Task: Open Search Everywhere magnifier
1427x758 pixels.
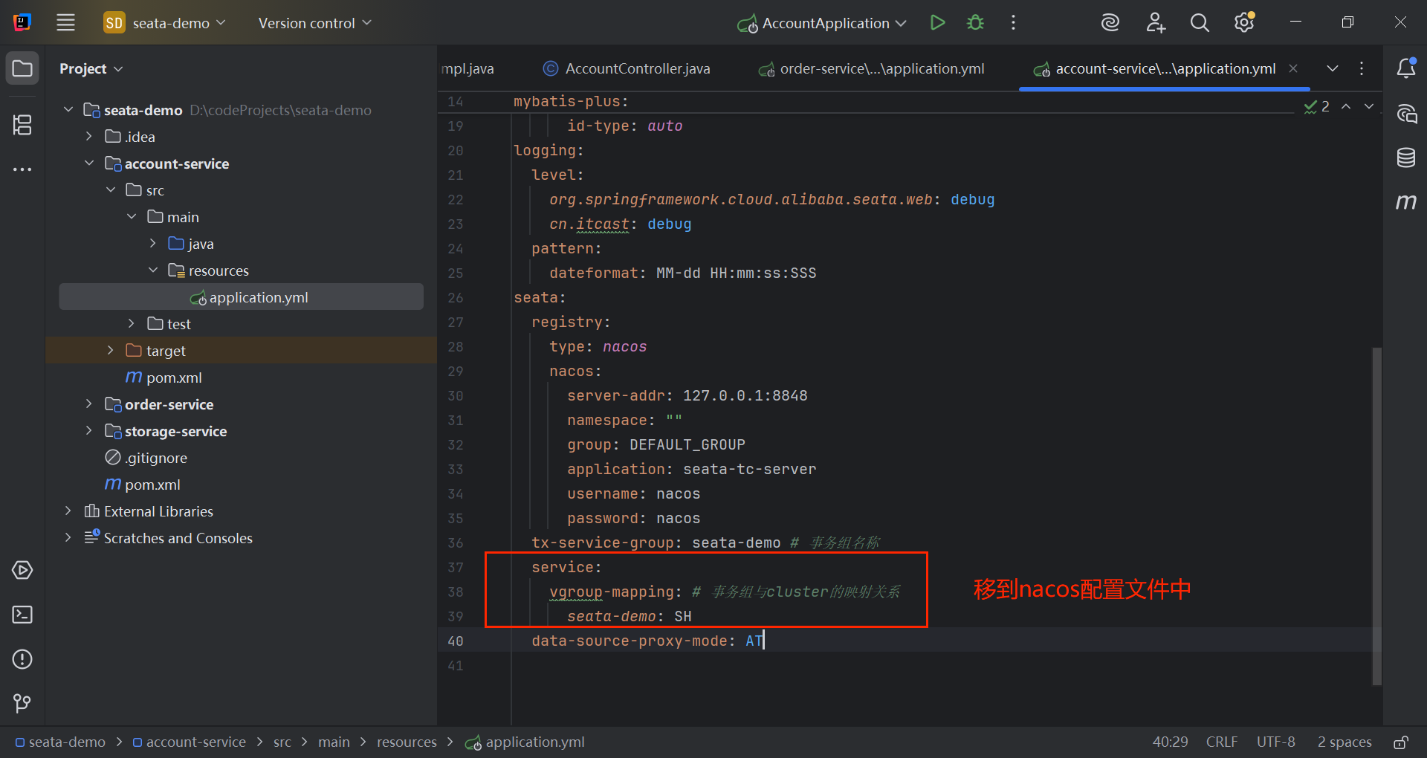Action: coord(1200,22)
